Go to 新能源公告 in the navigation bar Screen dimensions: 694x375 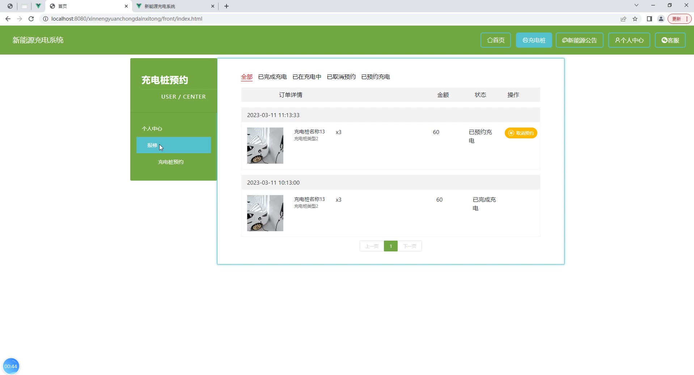579,40
